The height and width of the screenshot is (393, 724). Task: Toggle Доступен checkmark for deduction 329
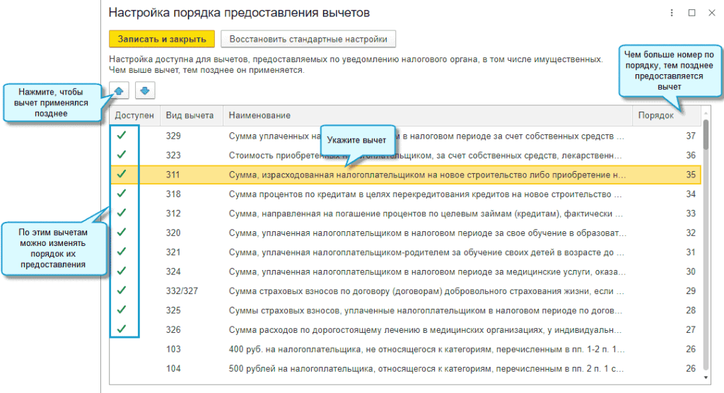tap(122, 135)
